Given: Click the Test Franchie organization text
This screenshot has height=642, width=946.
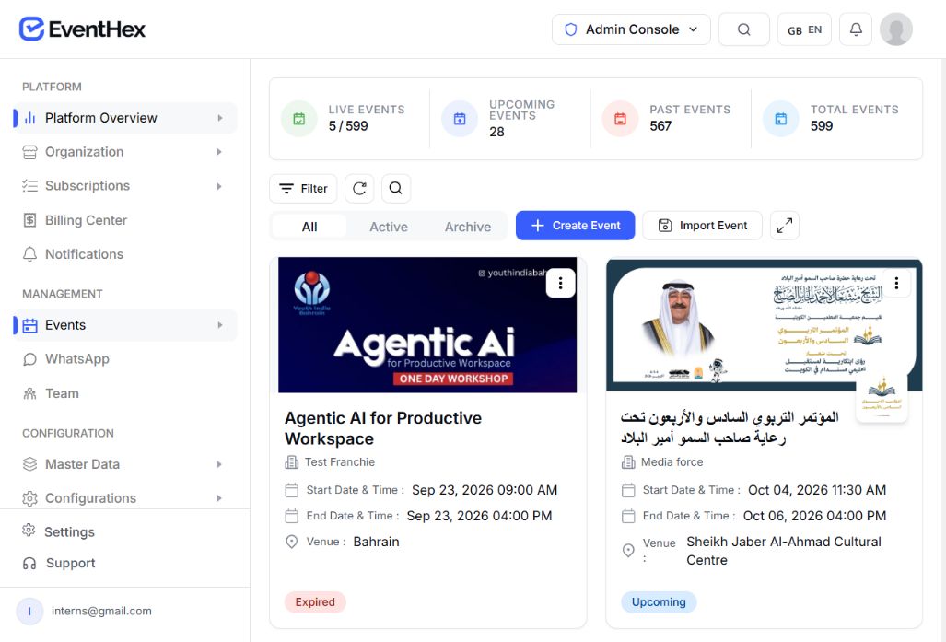Looking at the screenshot, I should coord(340,462).
